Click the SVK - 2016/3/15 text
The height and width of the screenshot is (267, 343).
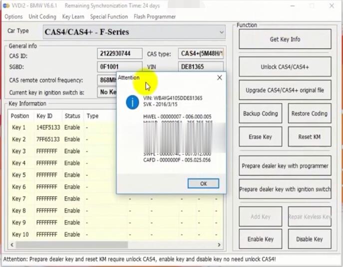160,104
